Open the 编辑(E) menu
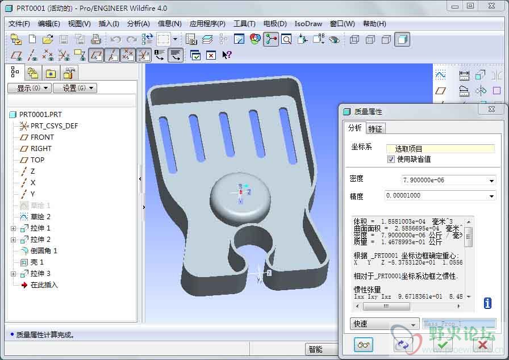509x360 pixels. pyautogui.click(x=49, y=24)
